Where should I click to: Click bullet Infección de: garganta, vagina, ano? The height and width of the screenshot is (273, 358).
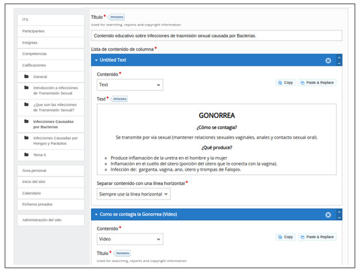point(176,169)
